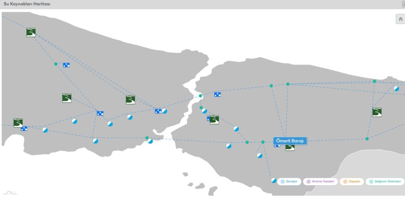Select the depot adjacent to the European Bosphorus-side treatment plant
The height and width of the screenshot is (201, 405).
[164, 111]
